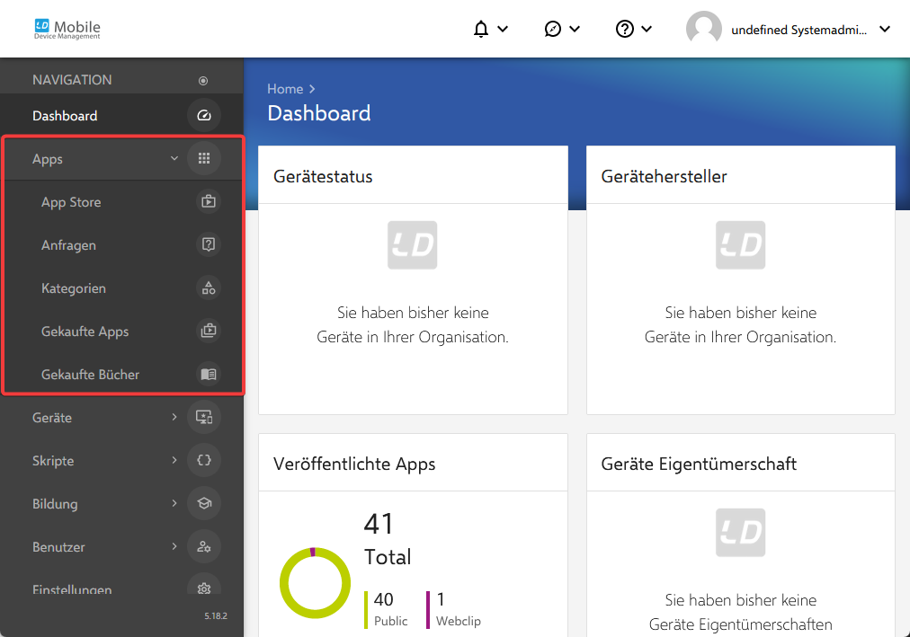Click the Kategorien shapes icon
The height and width of the screenshot is (637, 910).
209,288
